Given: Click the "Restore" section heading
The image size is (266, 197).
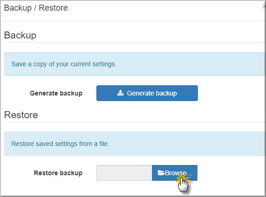Looking at the screenshot, I should [x=21, y=115].
